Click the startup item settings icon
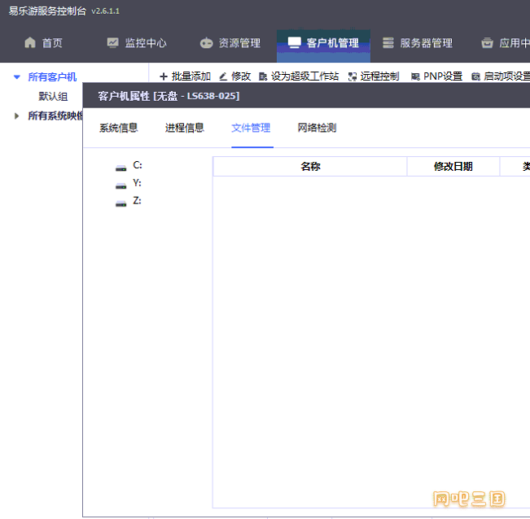This screenshot has width=530, height=519. 475,77
